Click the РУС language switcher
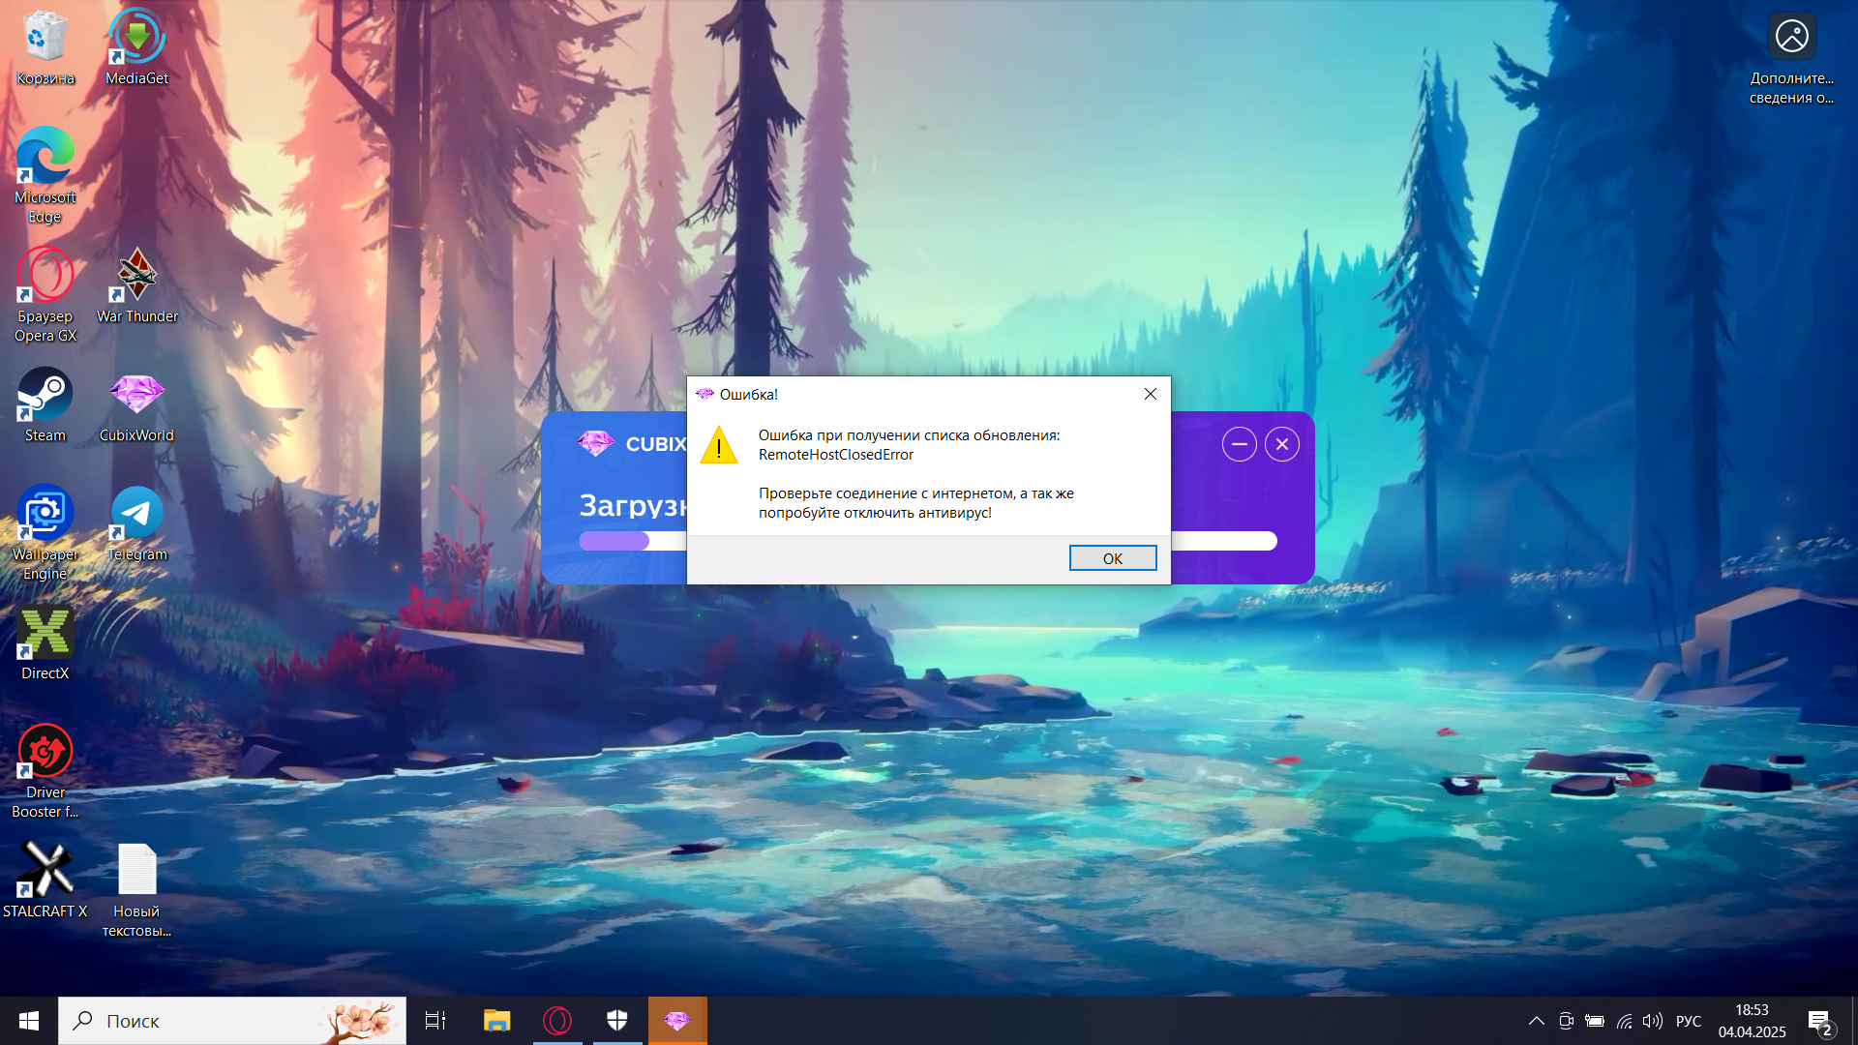Image resolution: width=1858 pixels, height=1045 pixels. point(1688,1021)
